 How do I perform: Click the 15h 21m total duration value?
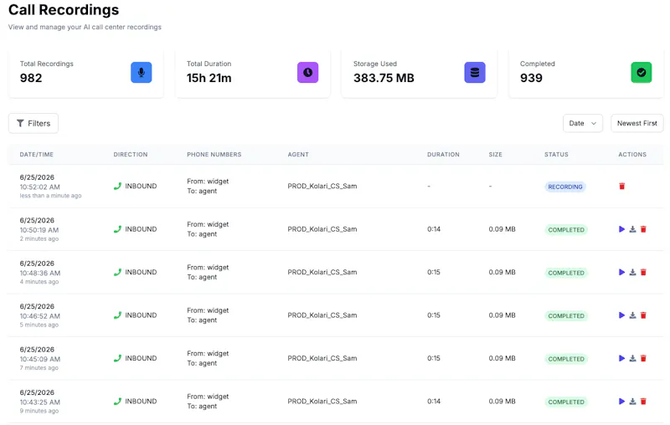[x=209, y=78]
